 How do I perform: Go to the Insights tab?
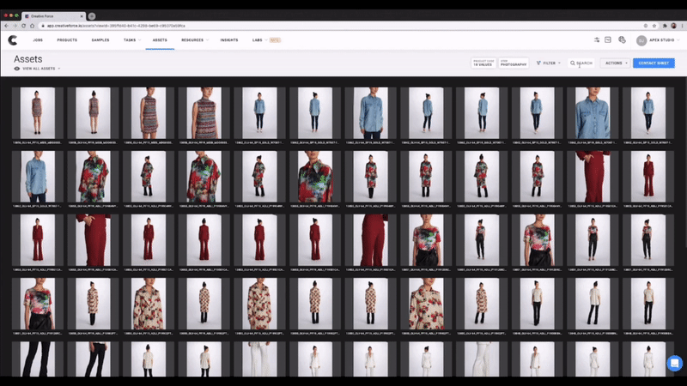point(229,40)
